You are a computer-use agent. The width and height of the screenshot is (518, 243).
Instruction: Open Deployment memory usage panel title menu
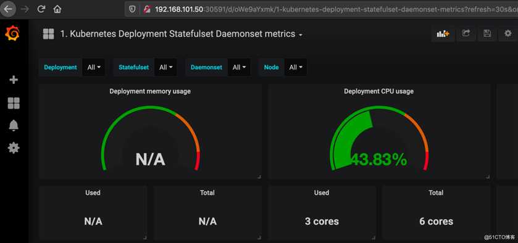point(150,91)
